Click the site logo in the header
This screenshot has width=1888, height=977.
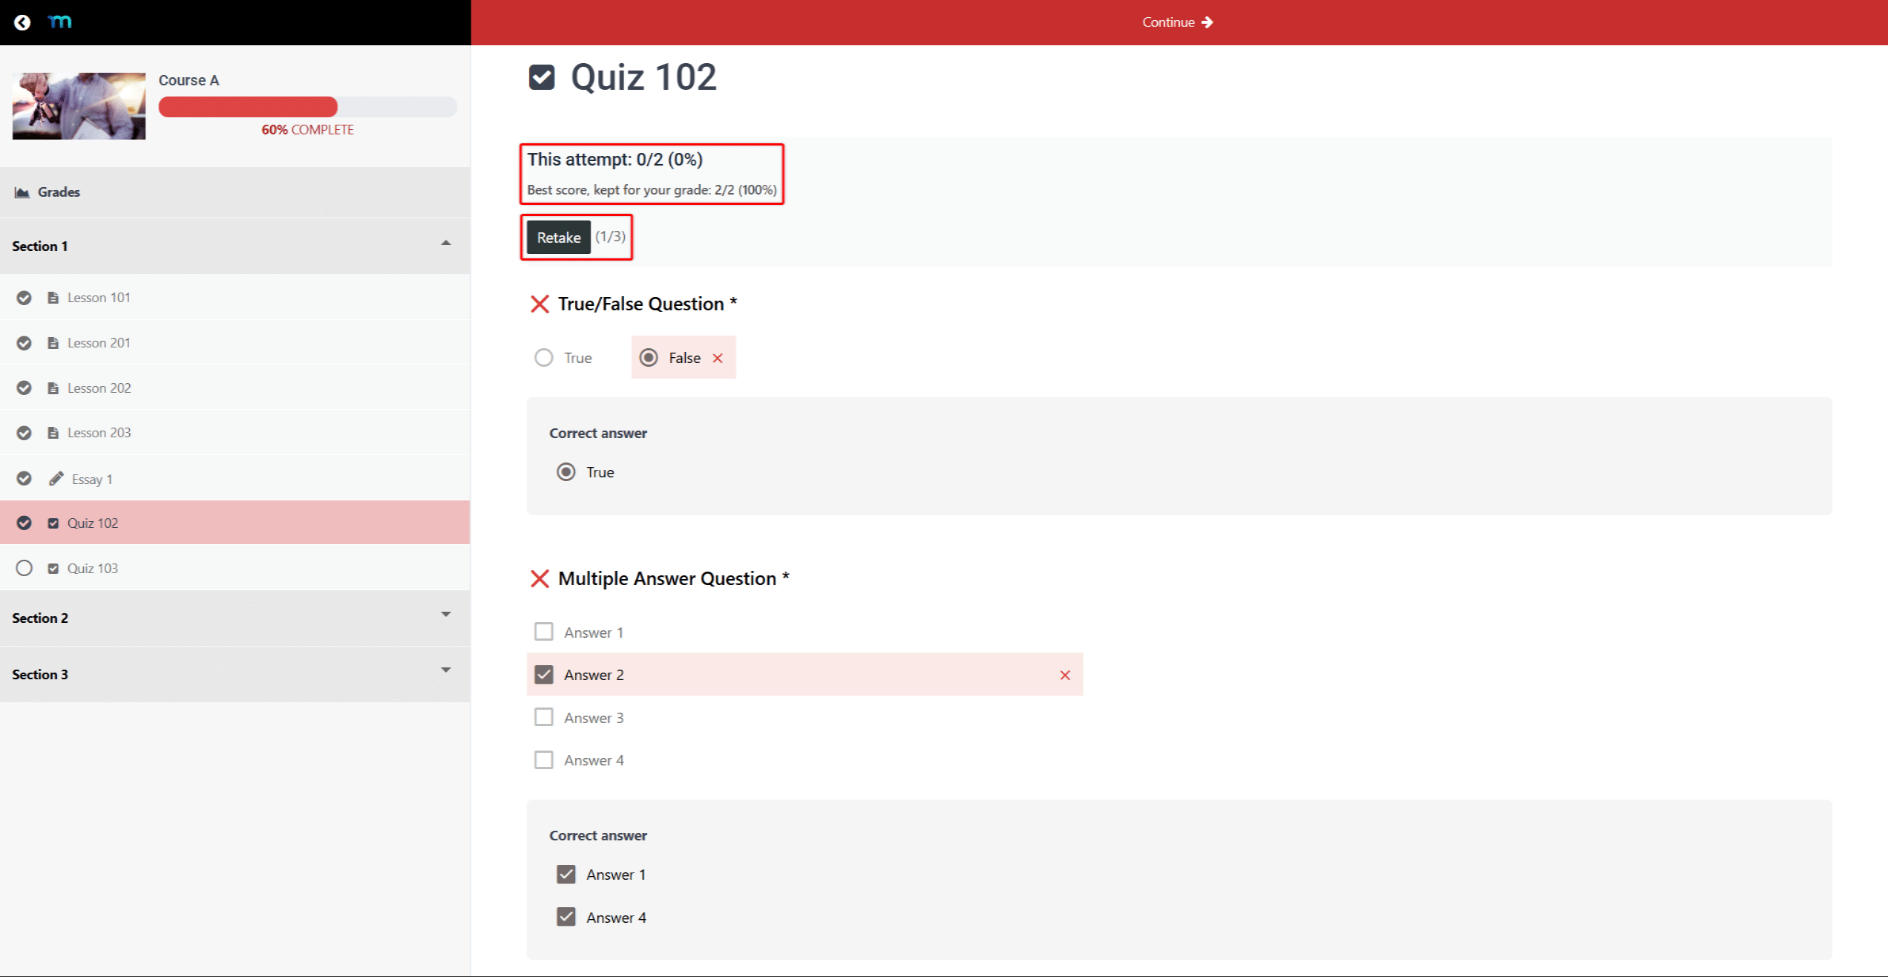[59, 22]
